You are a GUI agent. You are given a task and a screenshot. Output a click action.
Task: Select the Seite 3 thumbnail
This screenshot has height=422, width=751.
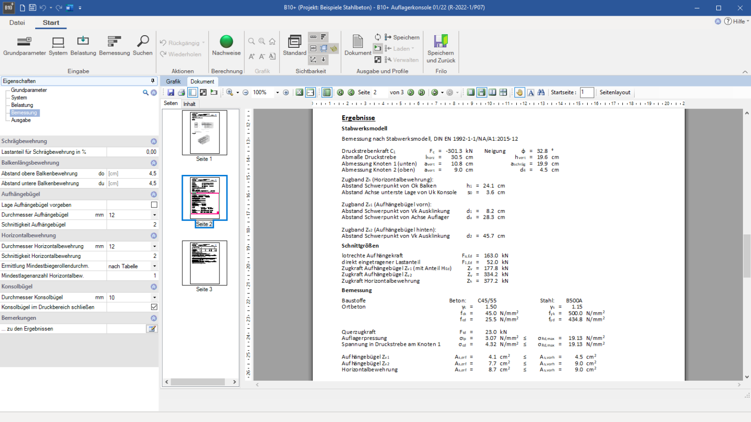[x=204, y=263]
